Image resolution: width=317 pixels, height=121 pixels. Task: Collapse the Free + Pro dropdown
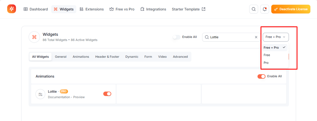276,37
